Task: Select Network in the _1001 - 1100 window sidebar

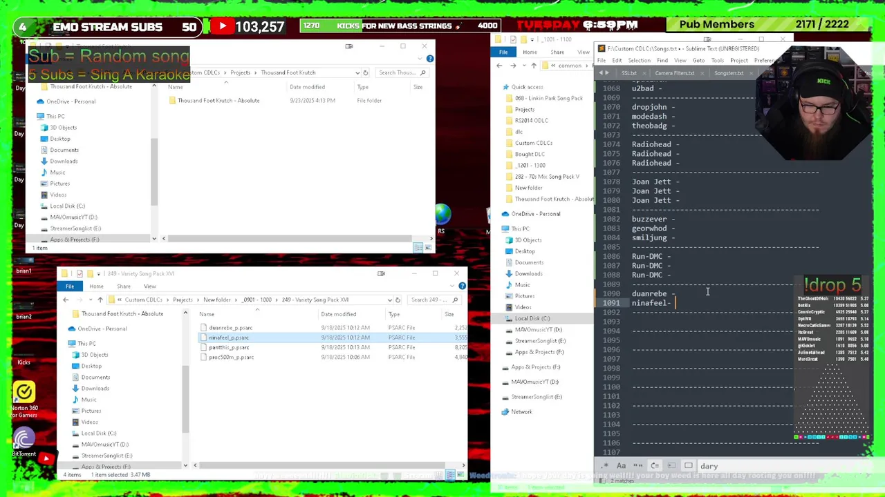Action: (x=521, y=412)
